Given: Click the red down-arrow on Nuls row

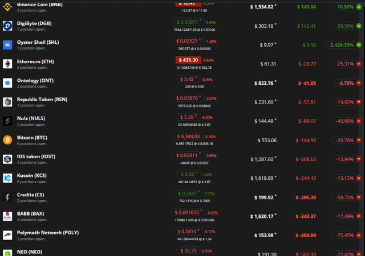Looking at the screenshot, I should coord(359,121).
